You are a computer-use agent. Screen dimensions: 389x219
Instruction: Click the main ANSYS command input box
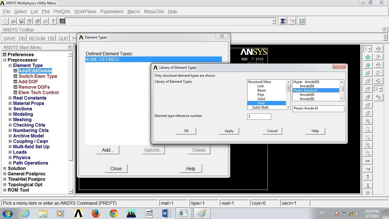[x=169, y=21]
